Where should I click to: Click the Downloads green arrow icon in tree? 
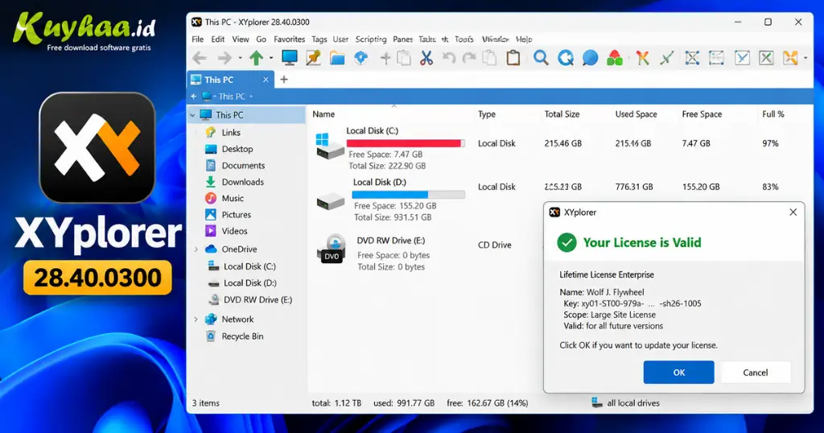coord(211,182)
